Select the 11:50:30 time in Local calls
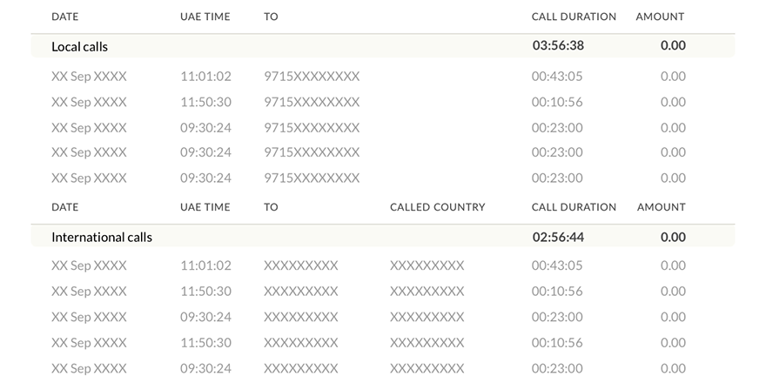This screenshot has width=766, height=383. (205, 102)
